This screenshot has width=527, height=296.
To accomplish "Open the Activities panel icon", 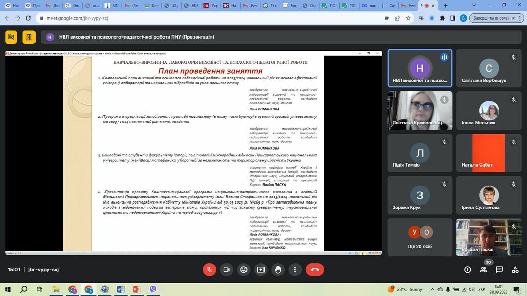I will [x=515, y=269].
